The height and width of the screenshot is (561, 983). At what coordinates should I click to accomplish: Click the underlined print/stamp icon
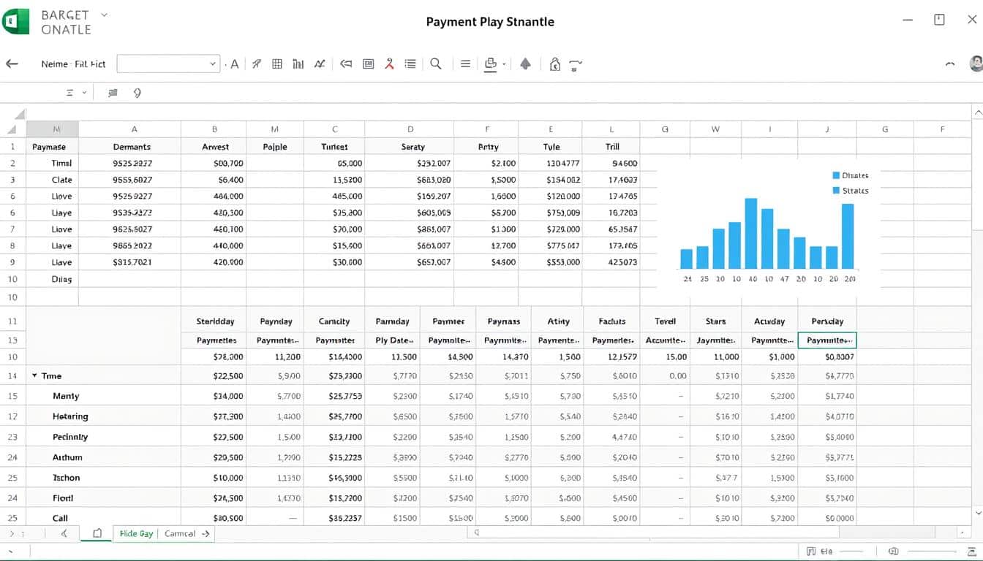pyautogui.click(x=491, y=64)
